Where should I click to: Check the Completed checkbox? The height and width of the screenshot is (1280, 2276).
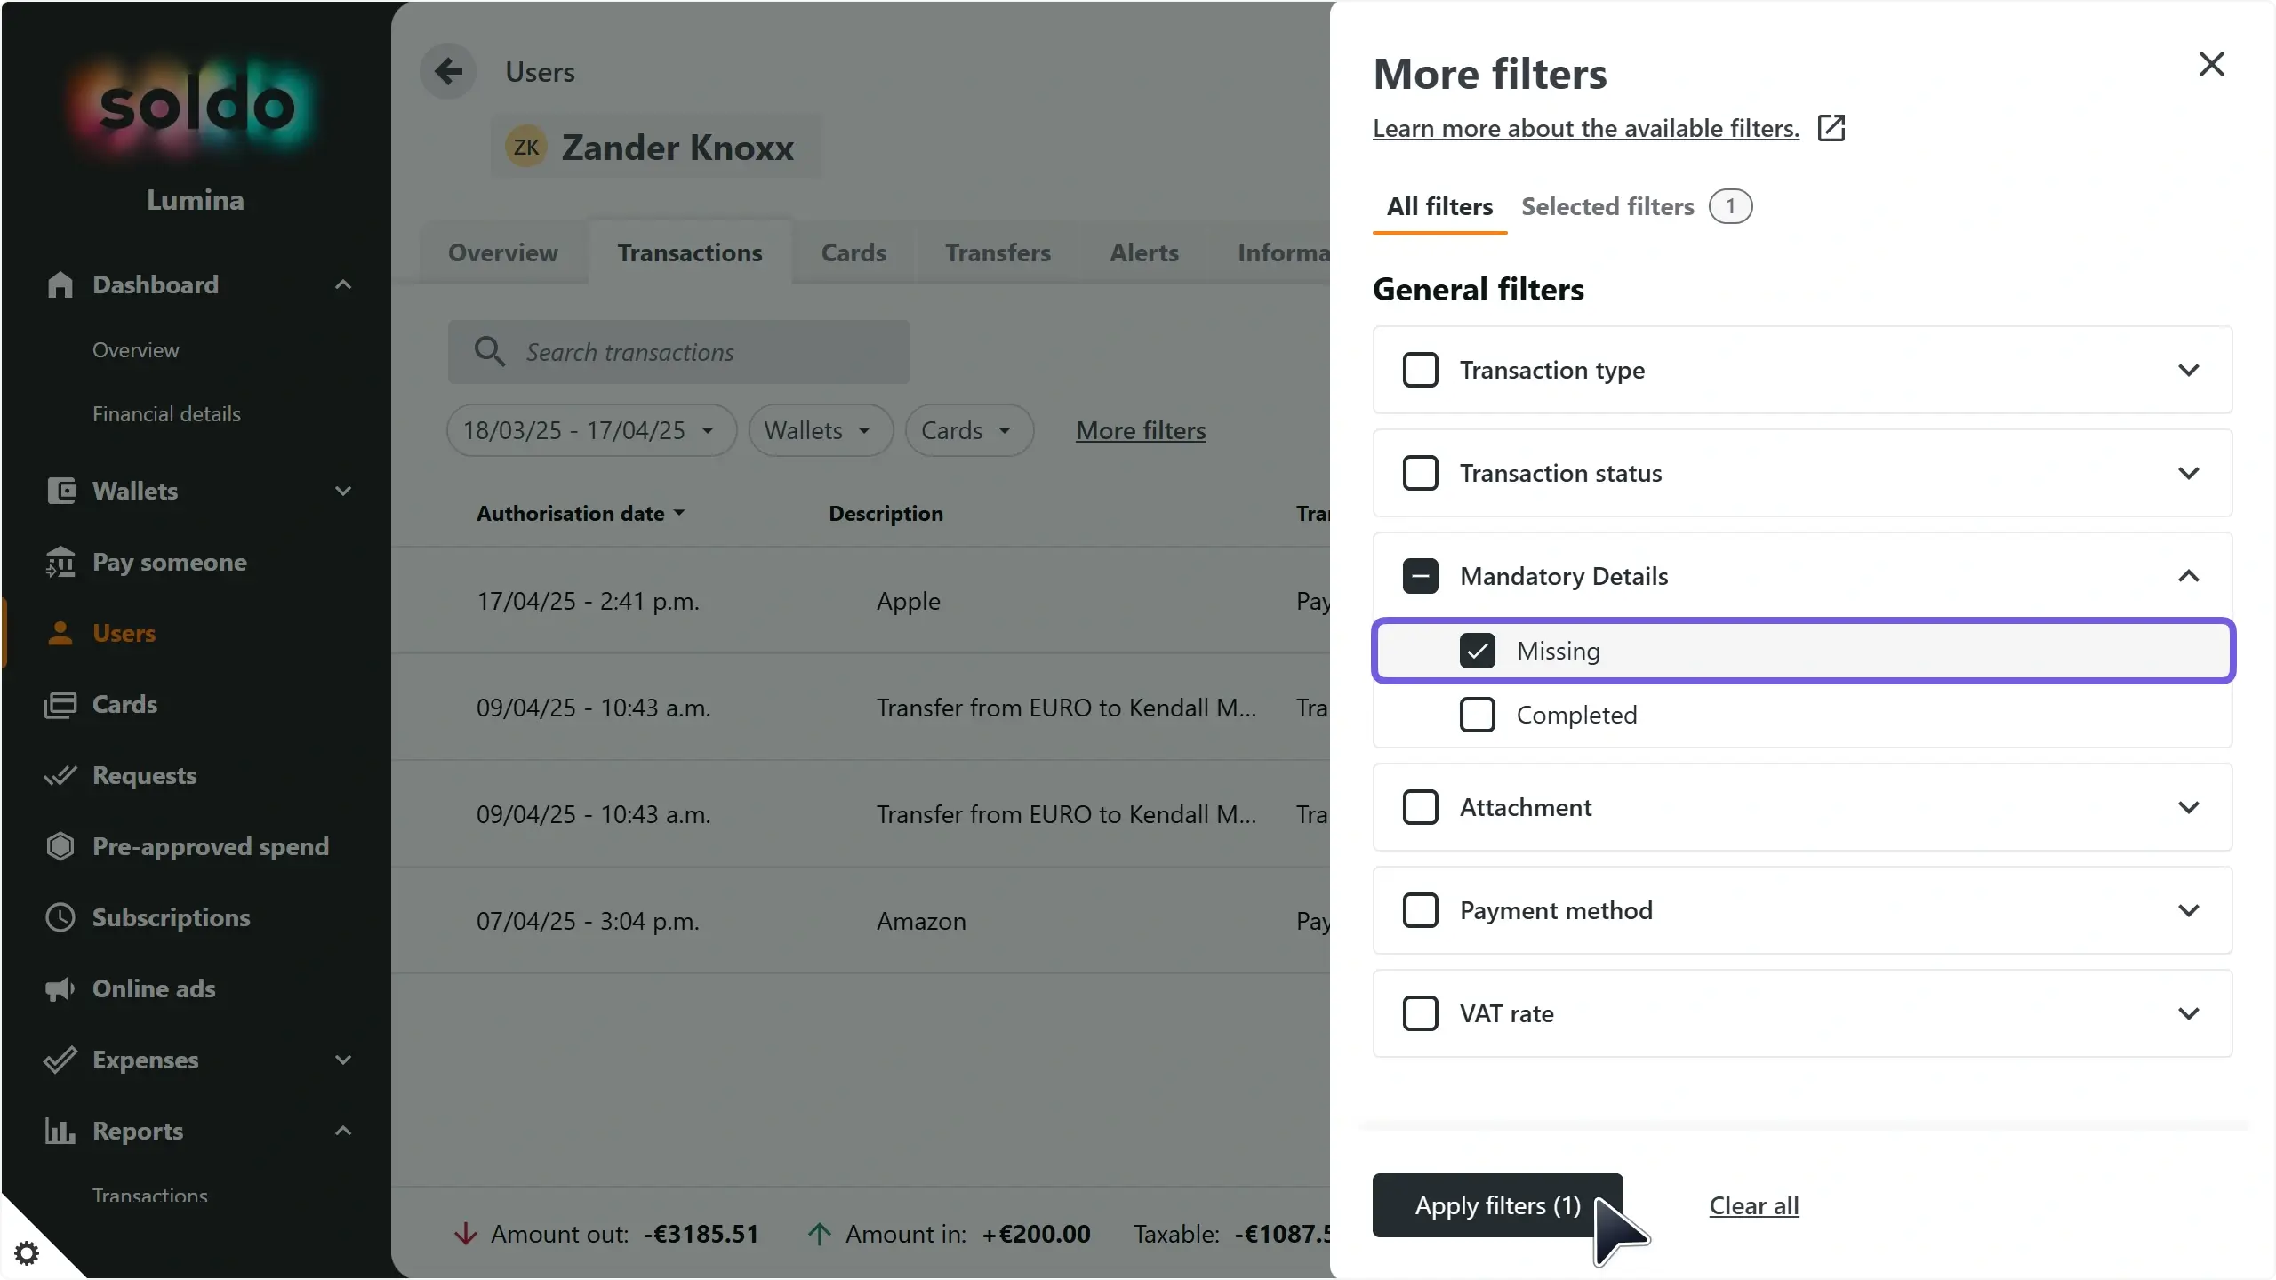1478,715
